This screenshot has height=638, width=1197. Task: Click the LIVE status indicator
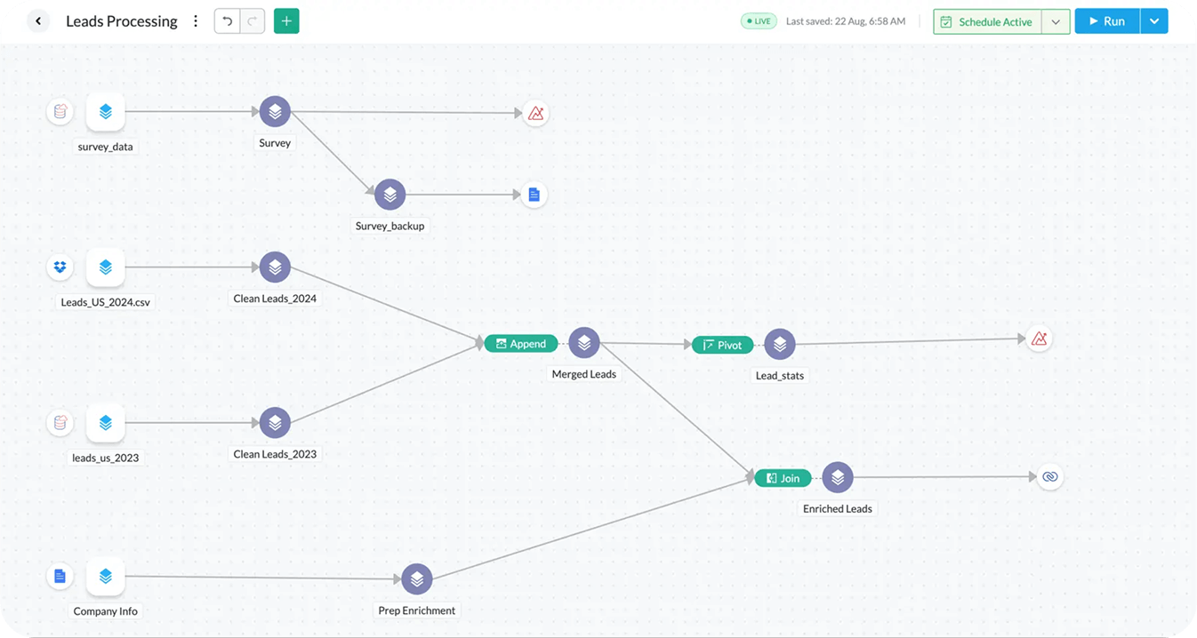(759, 20)
